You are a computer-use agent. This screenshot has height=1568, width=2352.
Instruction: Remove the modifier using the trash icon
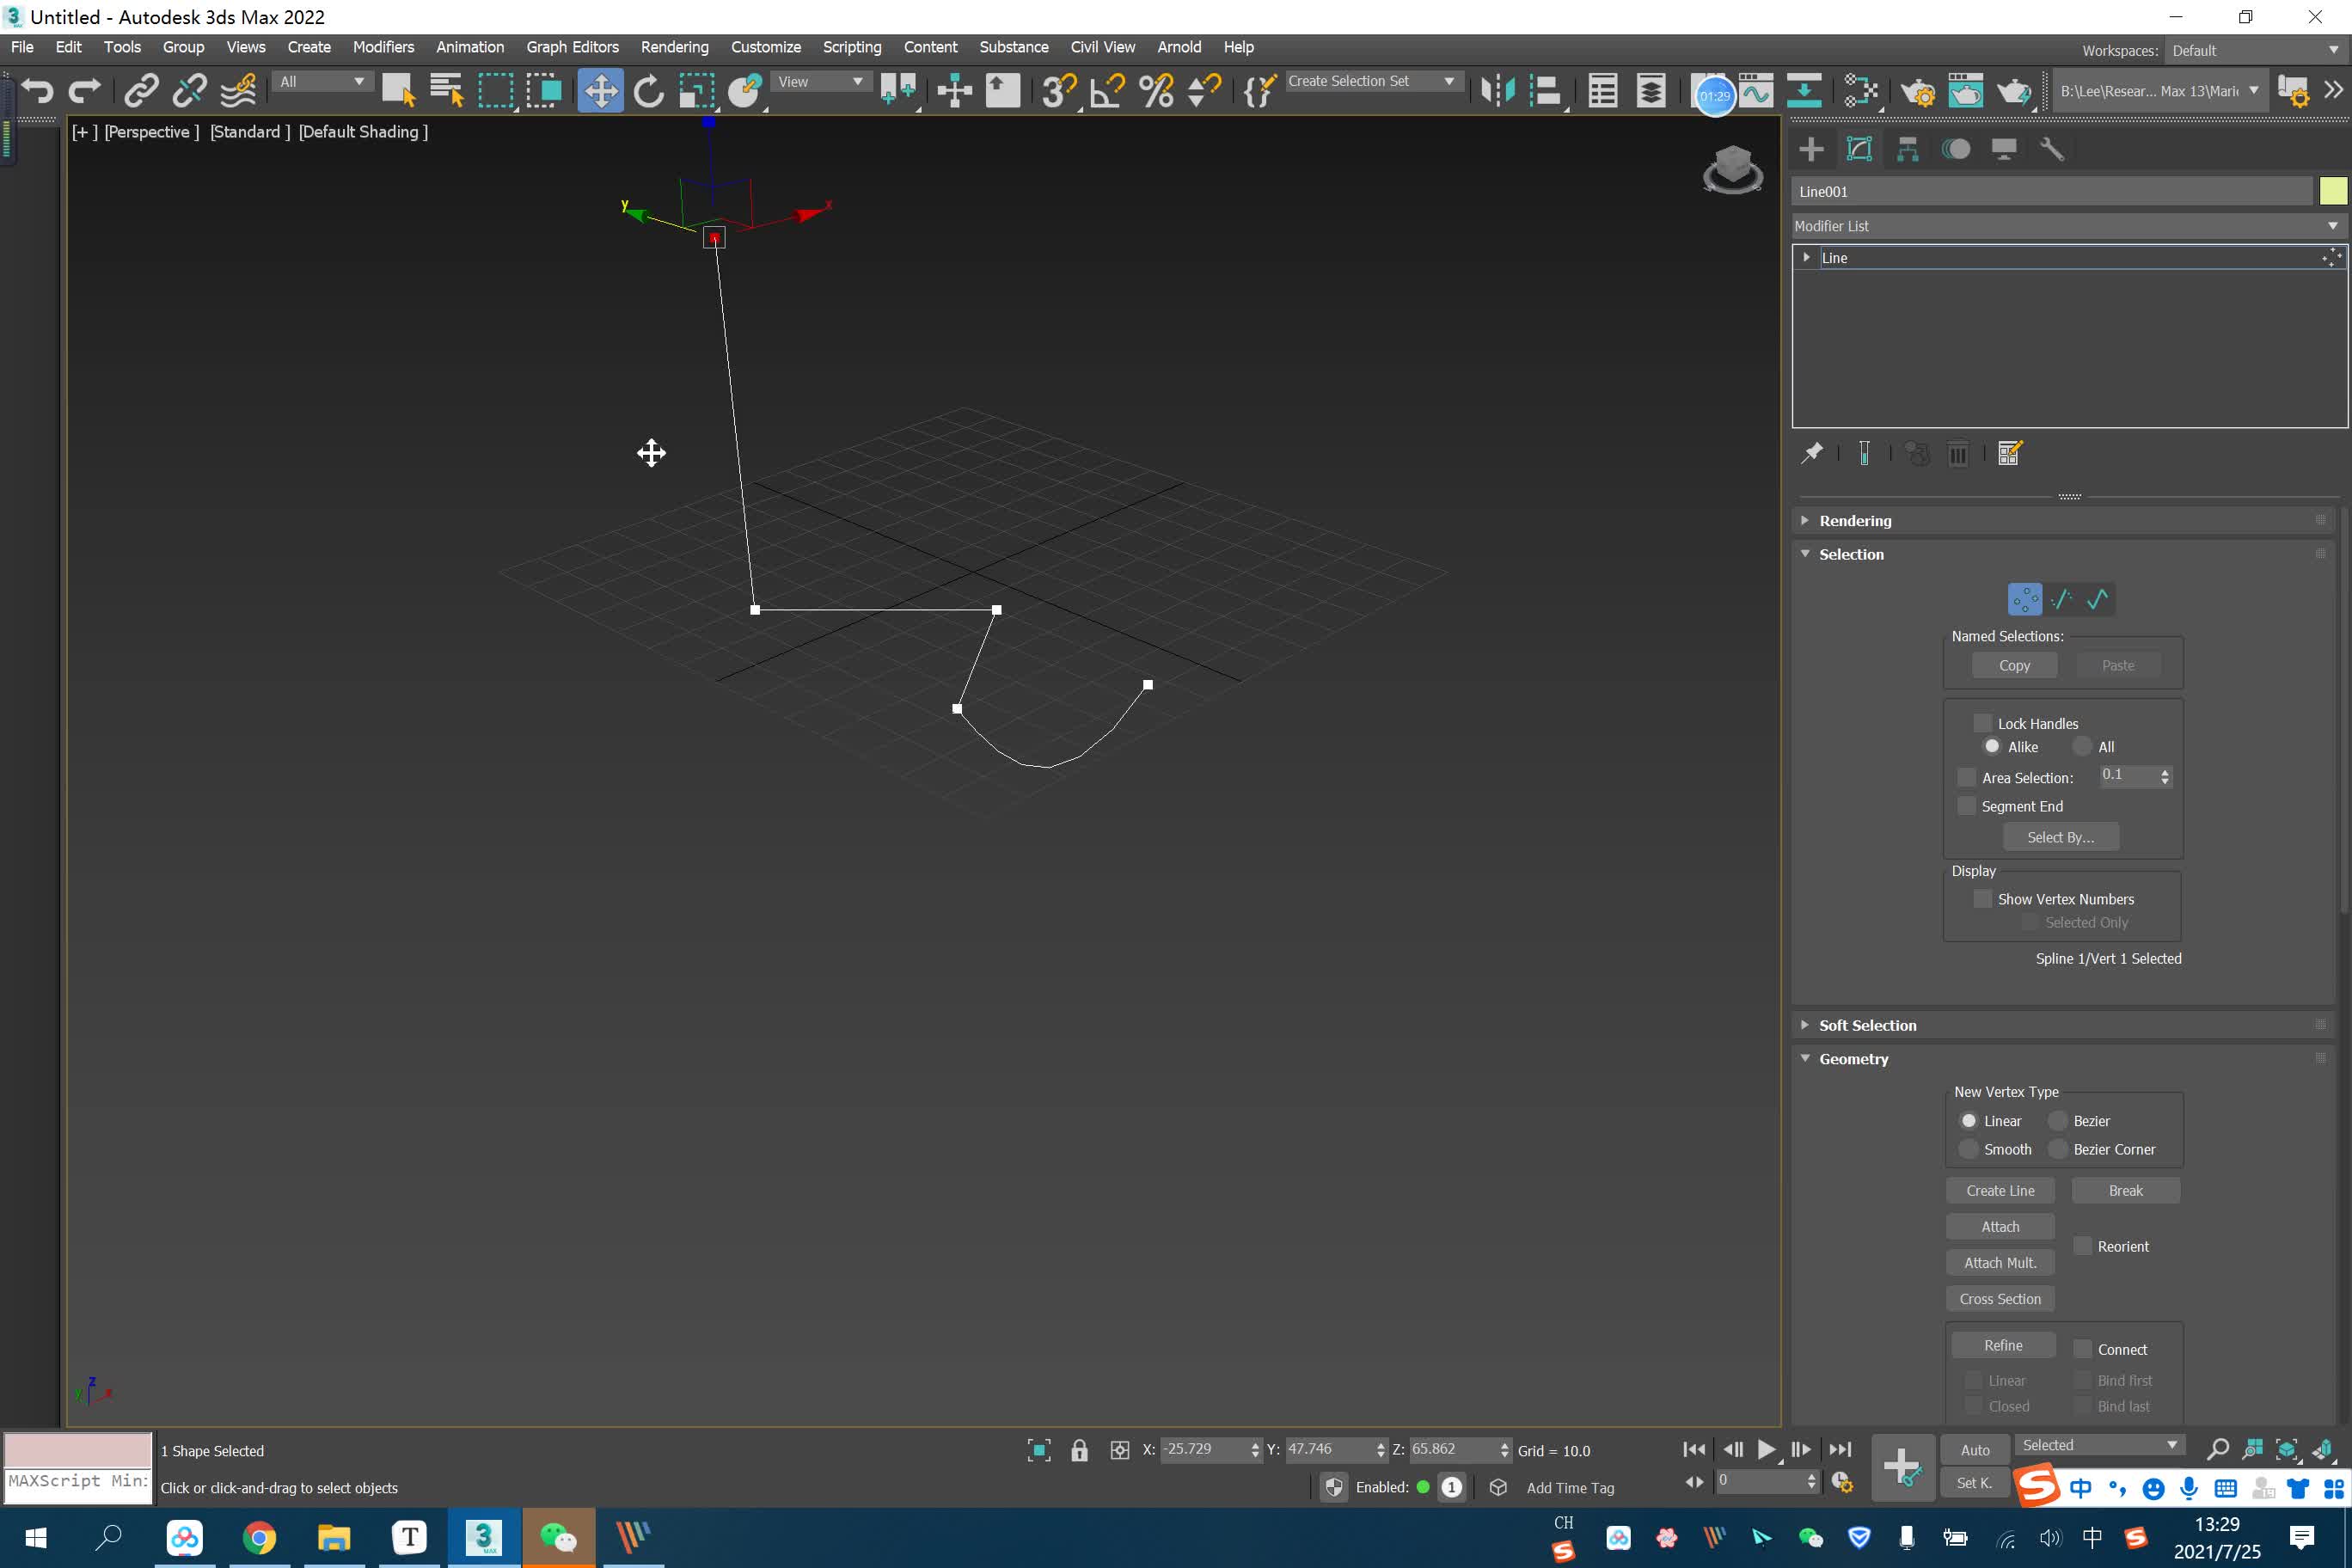(x=1958, y=453)
